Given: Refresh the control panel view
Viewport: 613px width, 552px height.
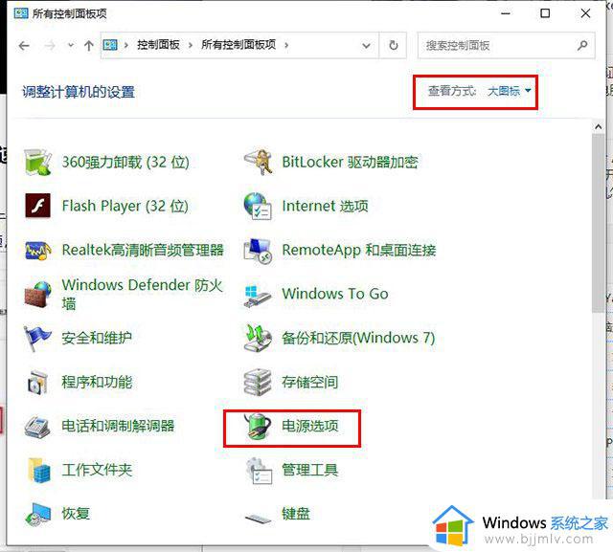Looking at the screenshot, I should coord(394,45).
